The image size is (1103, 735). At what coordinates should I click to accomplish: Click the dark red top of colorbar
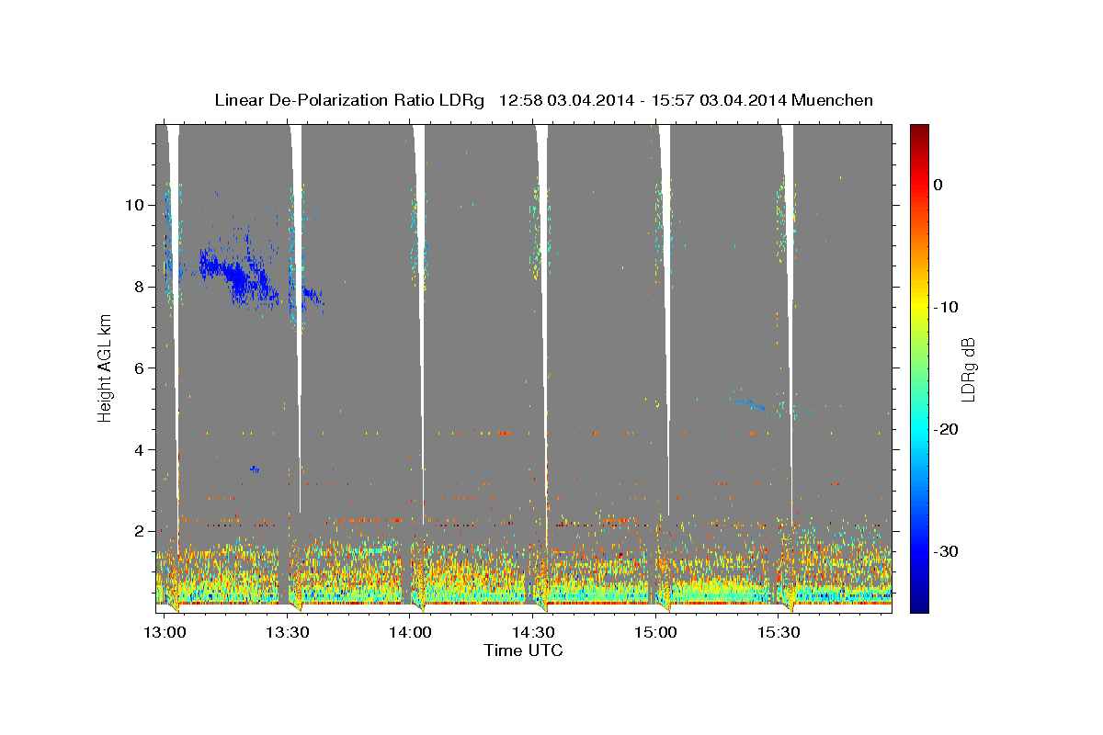919,130
